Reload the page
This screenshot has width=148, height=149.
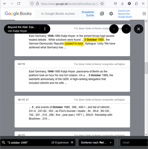click(x=19, y=4)
